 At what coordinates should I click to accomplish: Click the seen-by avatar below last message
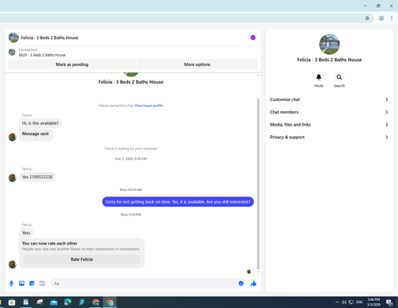[x=249, y=271]
